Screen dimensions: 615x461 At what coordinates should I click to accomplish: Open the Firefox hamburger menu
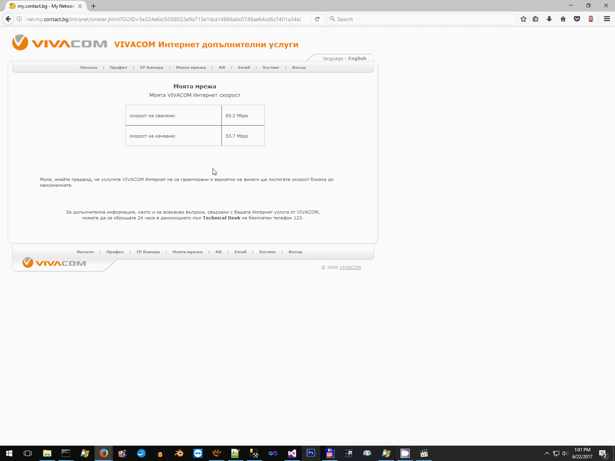pos(607,19)
